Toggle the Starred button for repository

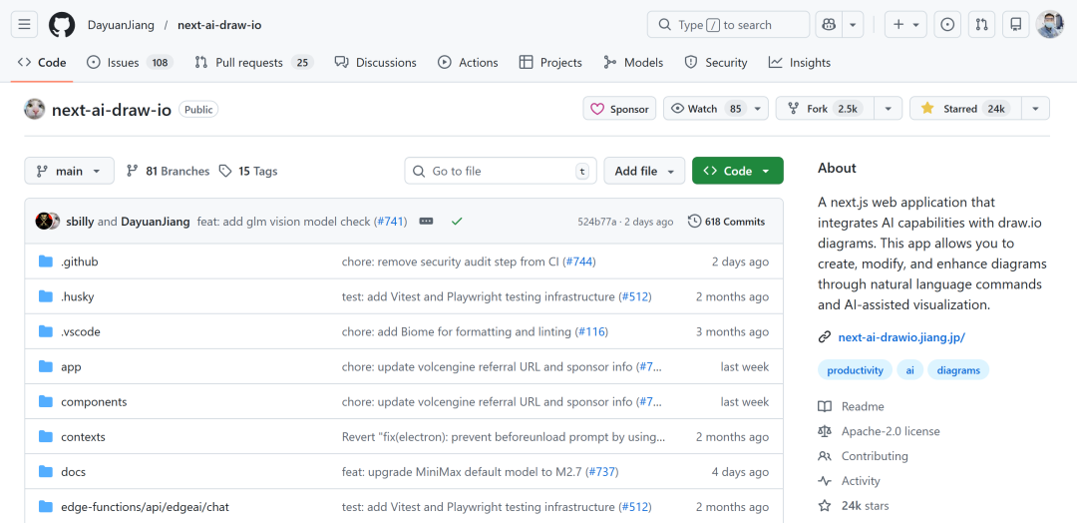963,109
